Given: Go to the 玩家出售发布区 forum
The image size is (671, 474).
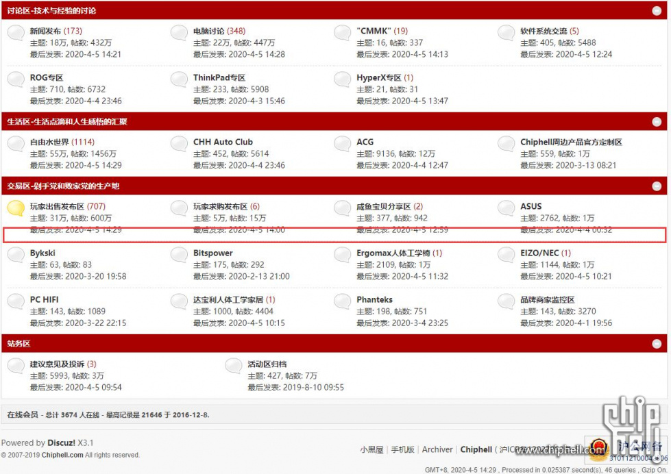Looking at the screenshot, I should 57,207.
